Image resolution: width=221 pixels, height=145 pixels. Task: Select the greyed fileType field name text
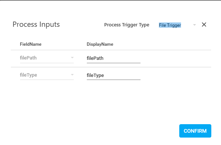[x=28, y=75]
